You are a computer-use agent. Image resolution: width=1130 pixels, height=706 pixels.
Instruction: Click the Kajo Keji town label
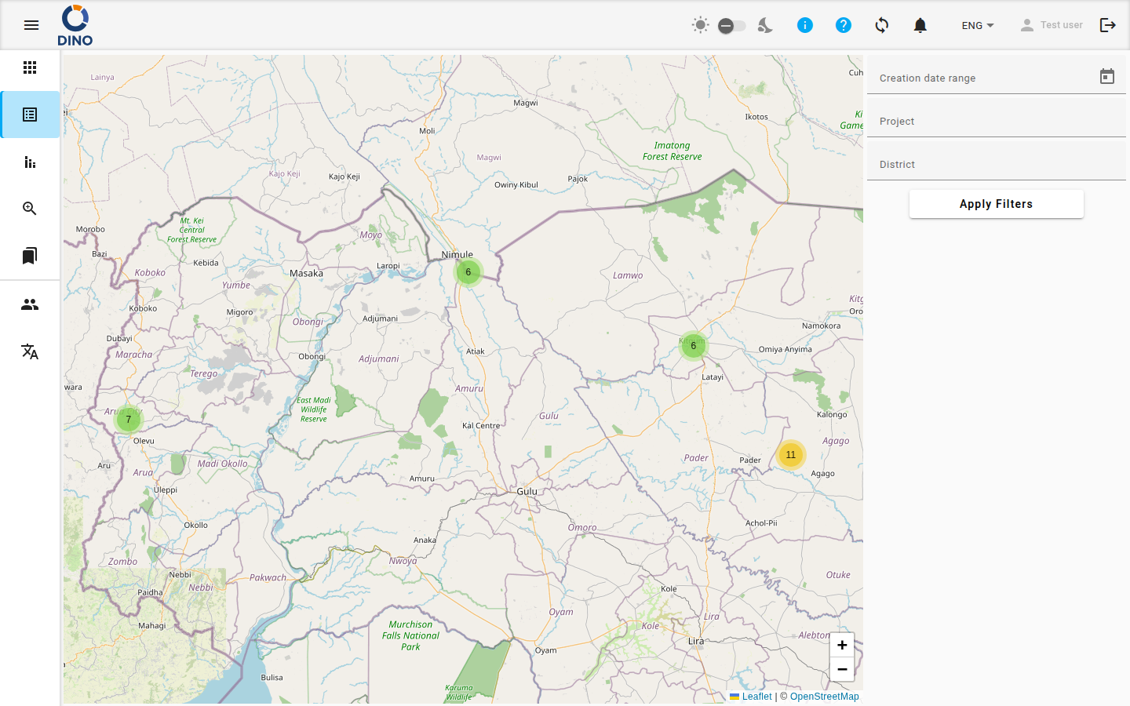tap(344, 176)
